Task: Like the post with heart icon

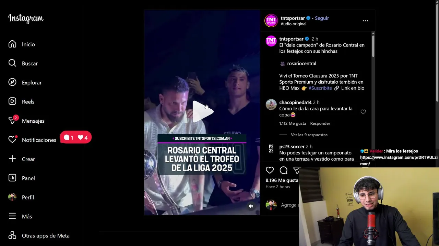Action: (x=270, y=170)
